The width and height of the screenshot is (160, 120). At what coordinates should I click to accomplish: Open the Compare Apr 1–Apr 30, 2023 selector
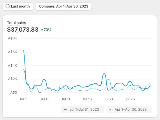click(64, 6)
